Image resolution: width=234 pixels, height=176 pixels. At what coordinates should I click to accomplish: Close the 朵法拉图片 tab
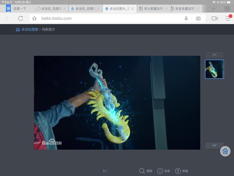[133, 8]
